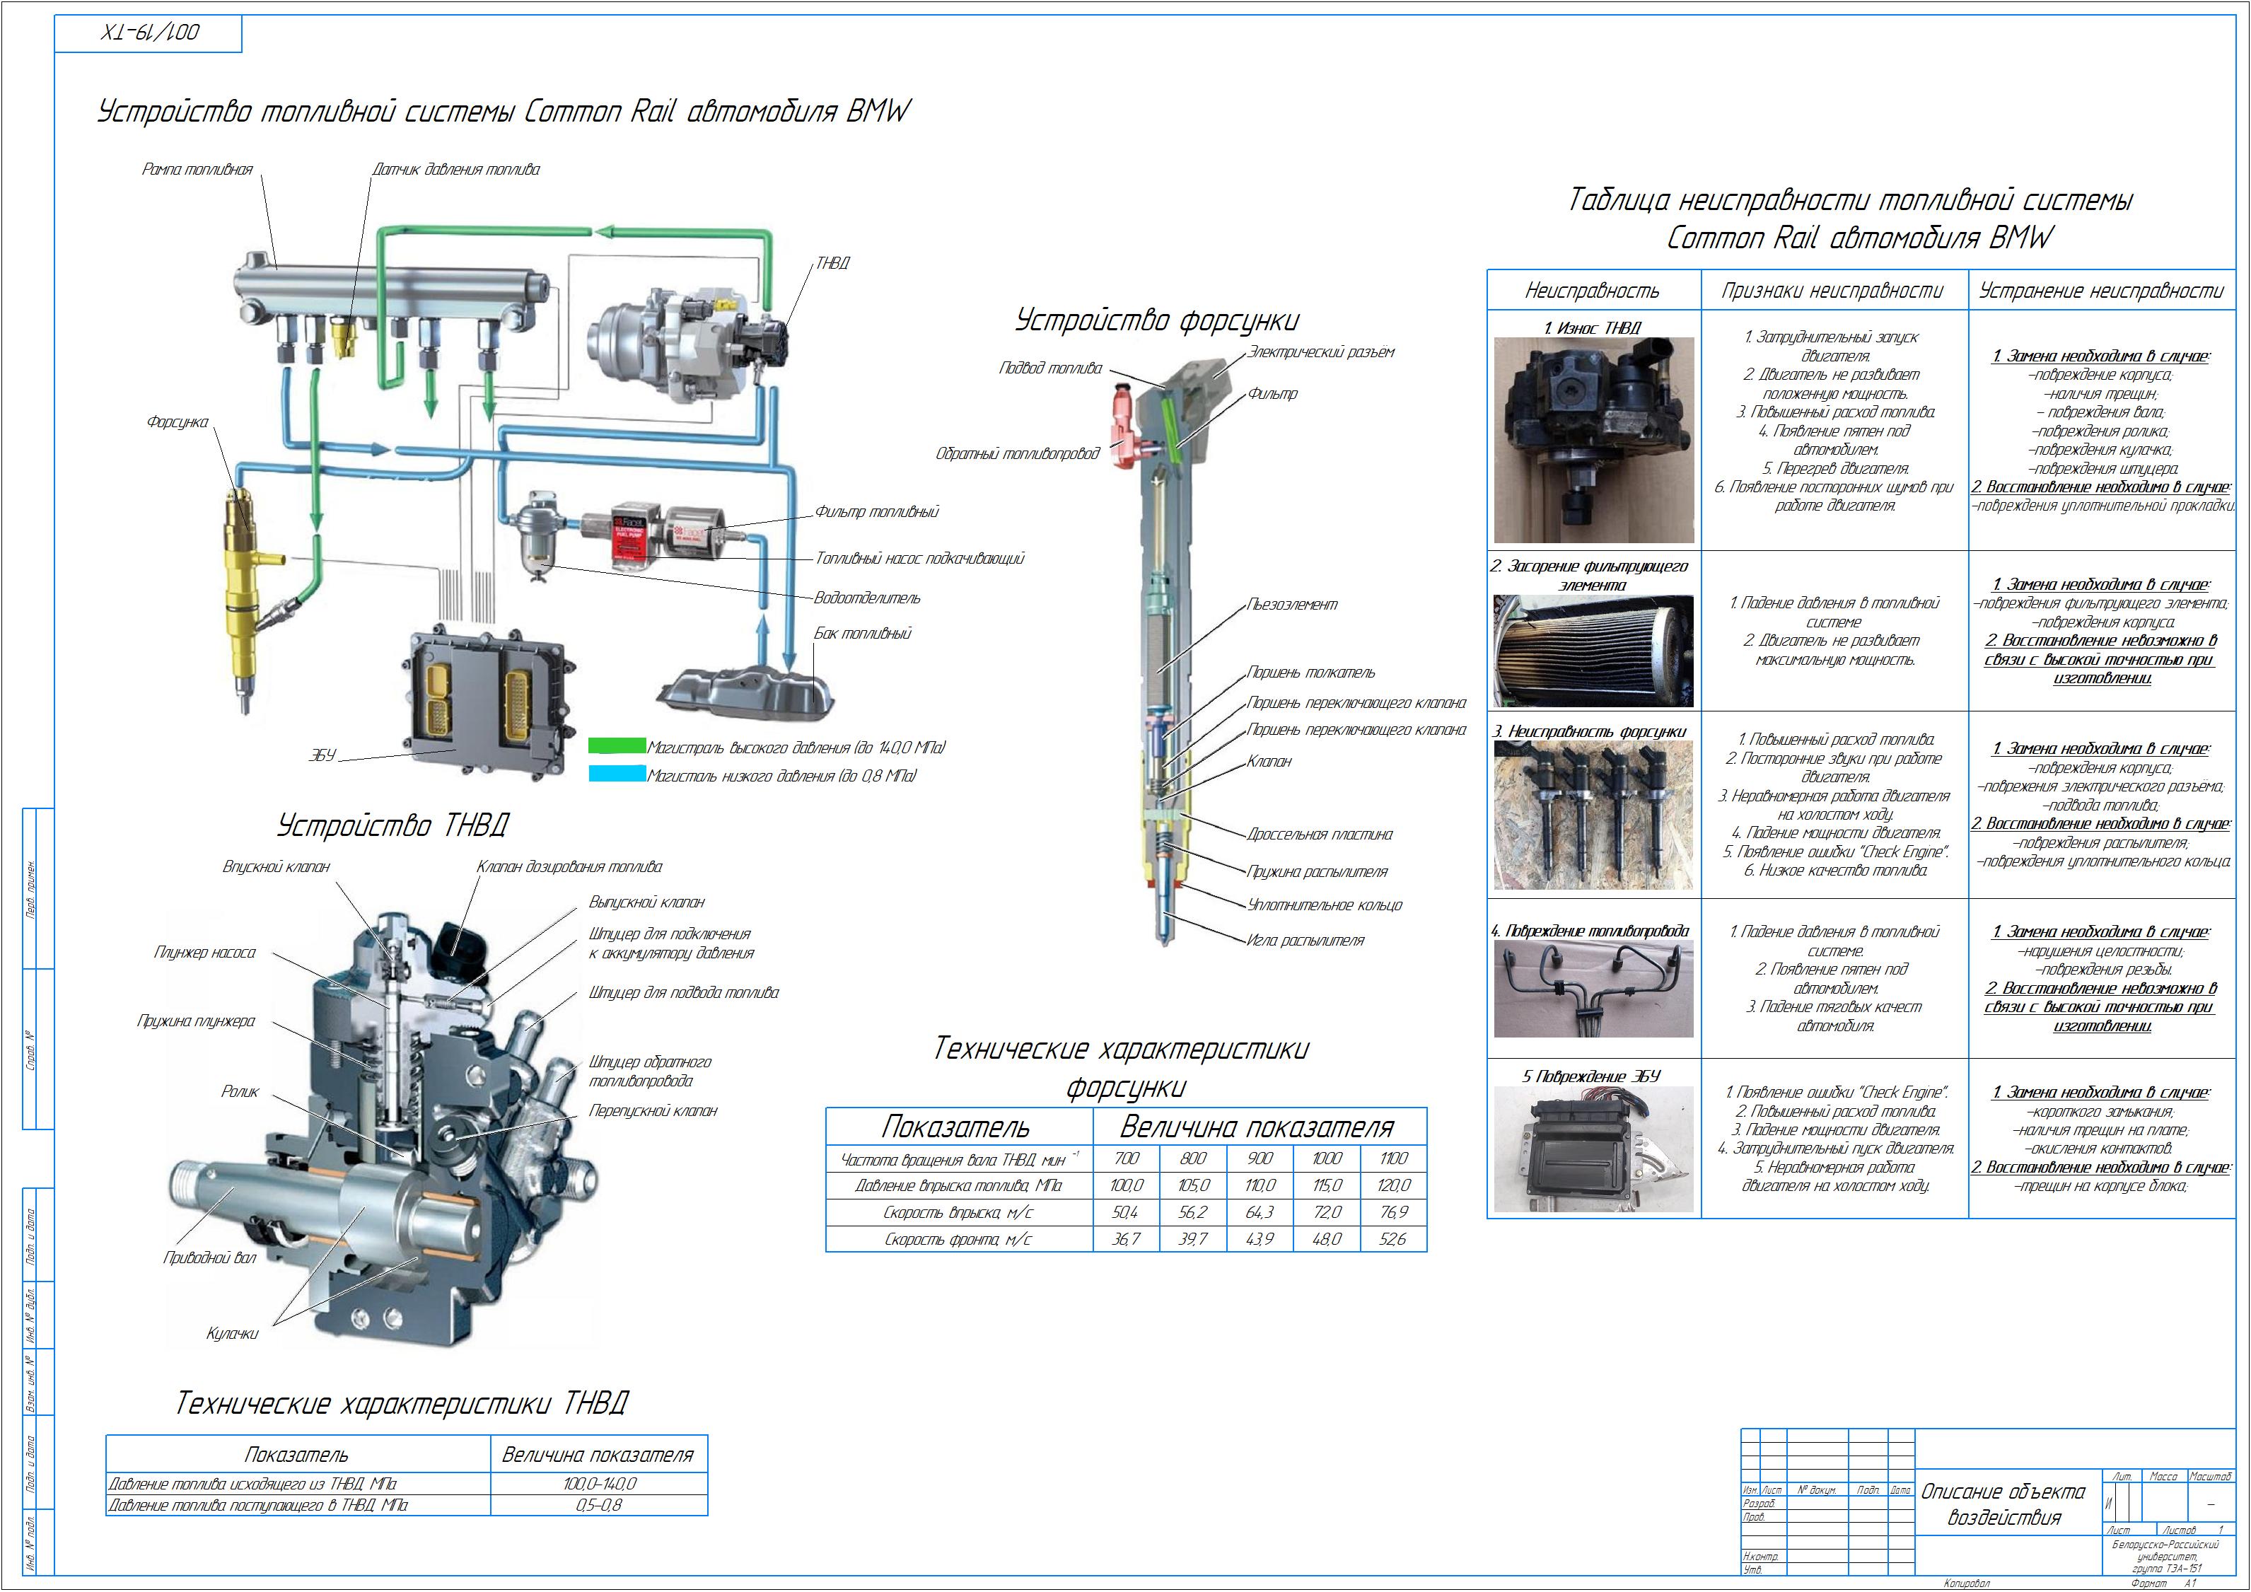Image resolution: width=2251 pixels, height=1592 pixels.
Task: Click the 'Перепускной клапан' label
Action: [x=653, y=1110]
